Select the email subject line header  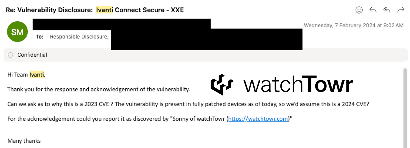click(x=95, y=10)
